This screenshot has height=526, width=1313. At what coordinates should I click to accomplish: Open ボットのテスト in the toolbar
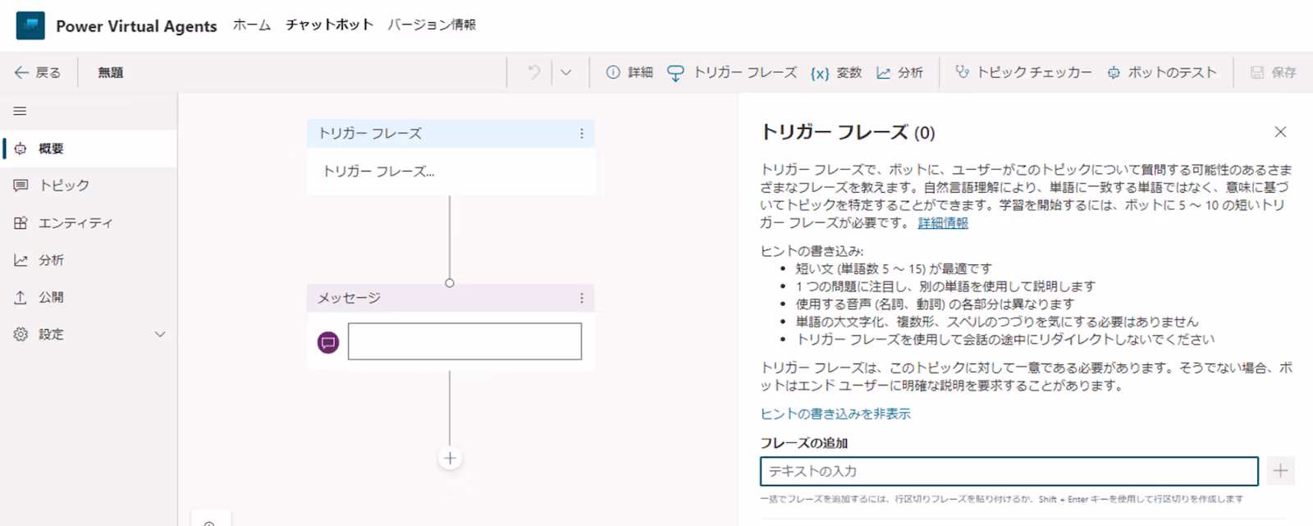coord(1161,72)
